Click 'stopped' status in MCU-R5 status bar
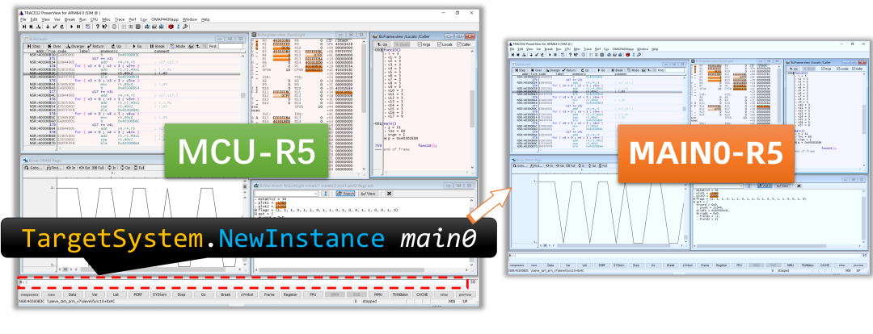 370,302
